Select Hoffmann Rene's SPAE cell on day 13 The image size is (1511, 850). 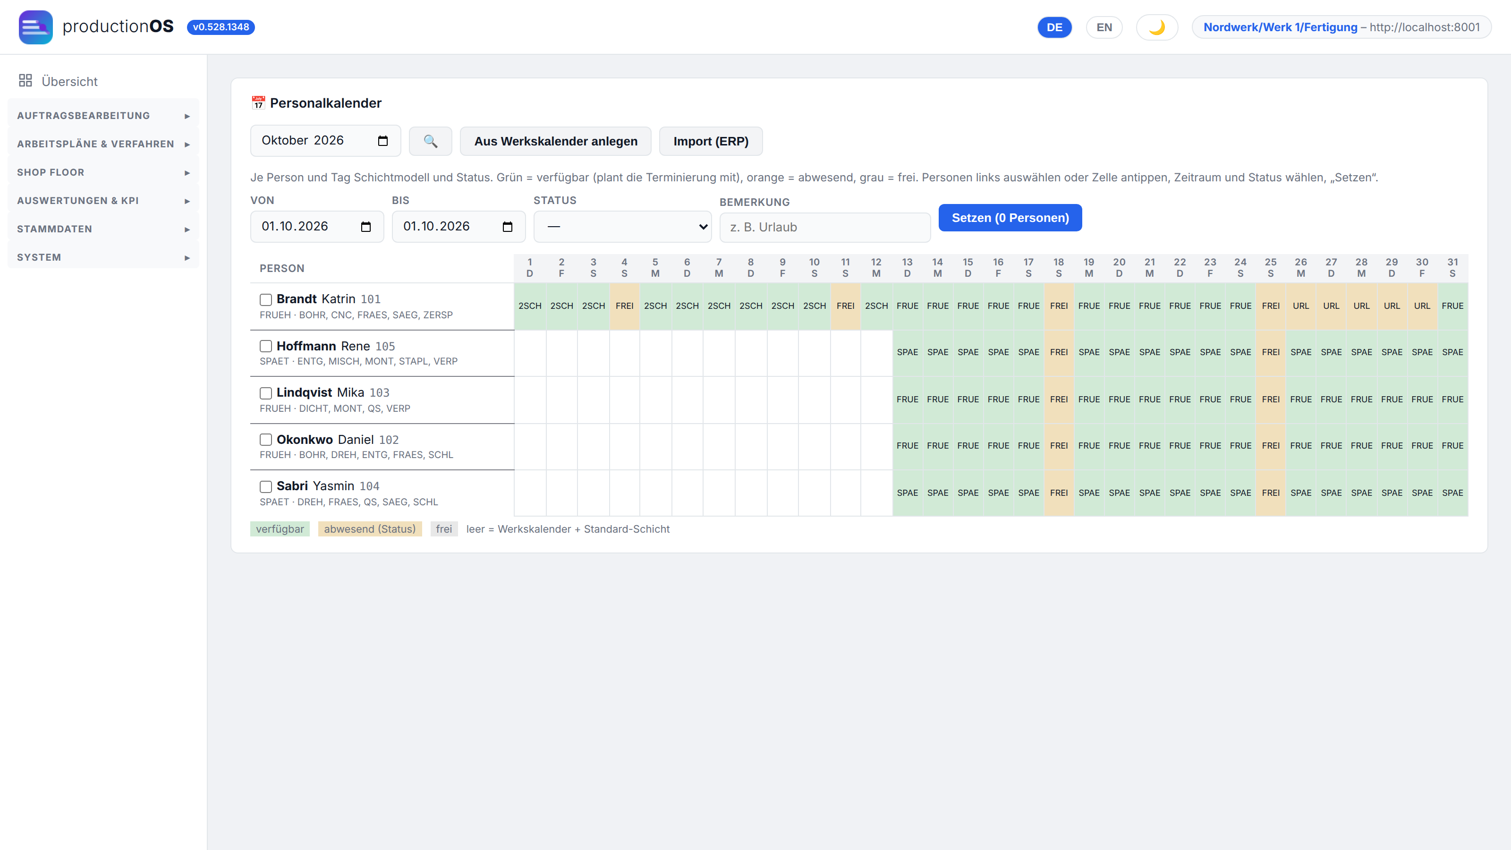(x=908, y=353)
